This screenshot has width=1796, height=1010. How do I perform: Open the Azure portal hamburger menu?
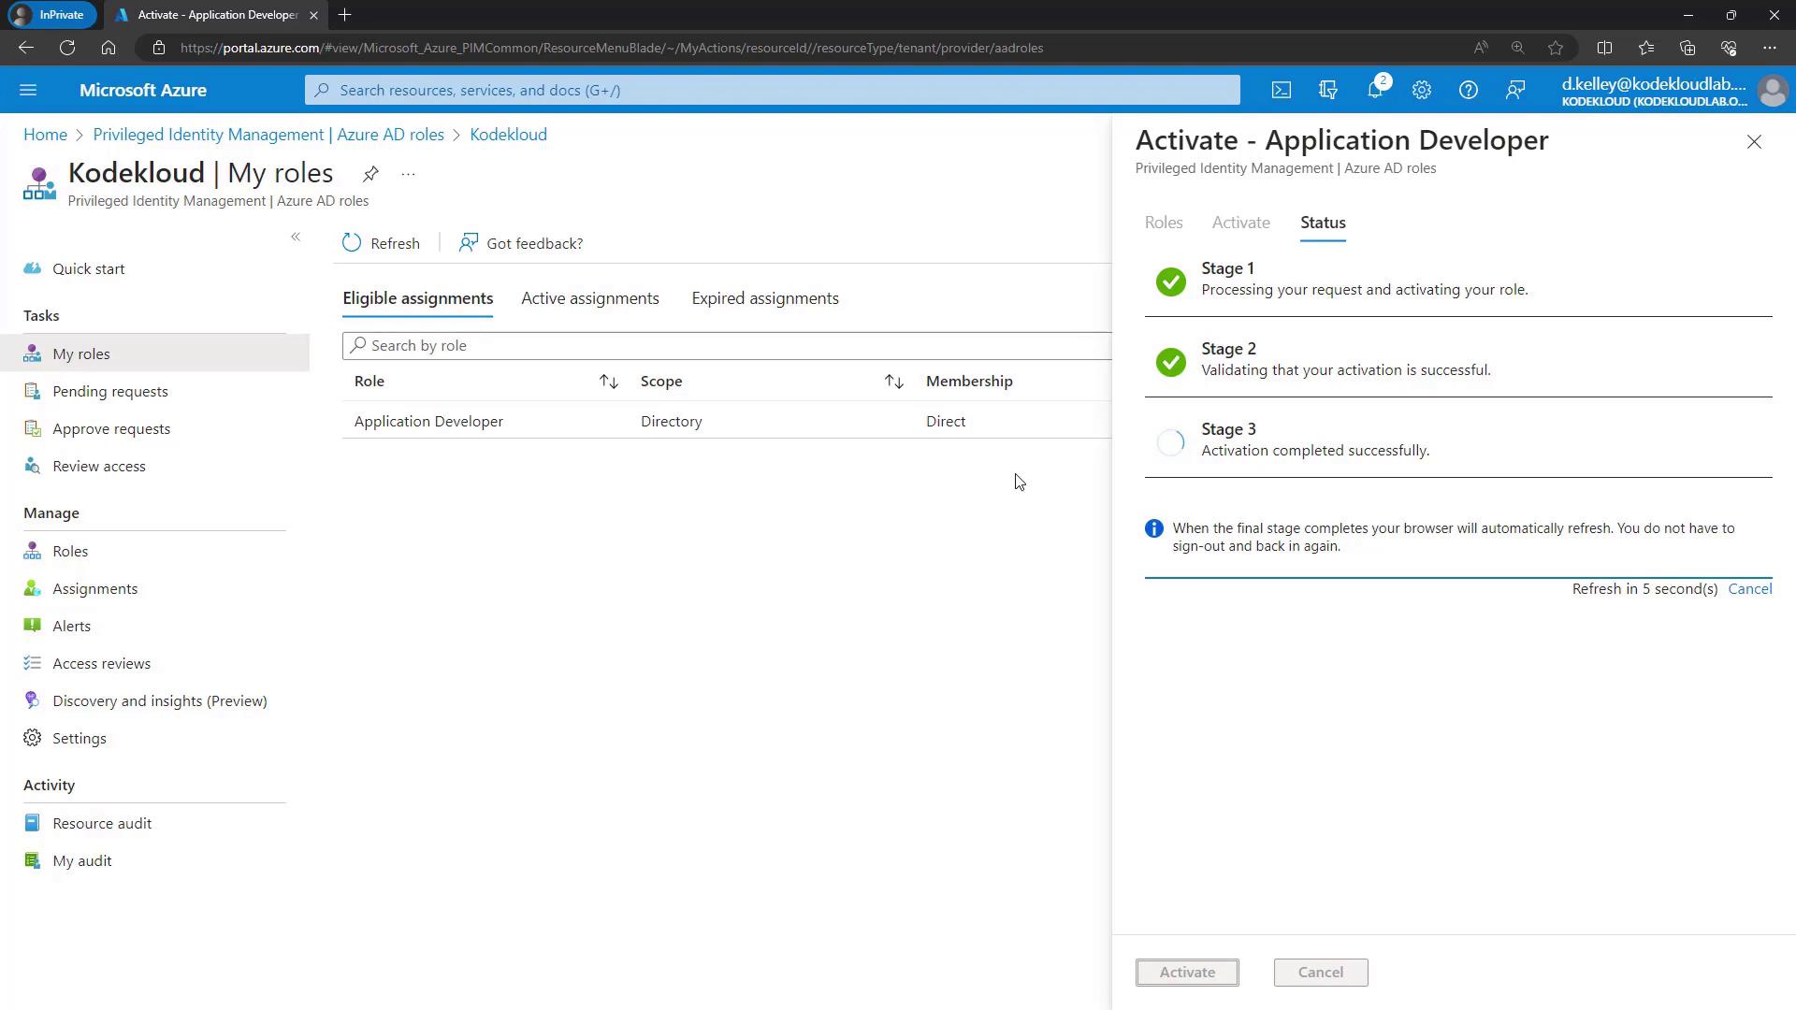click(x=28, y=91)
